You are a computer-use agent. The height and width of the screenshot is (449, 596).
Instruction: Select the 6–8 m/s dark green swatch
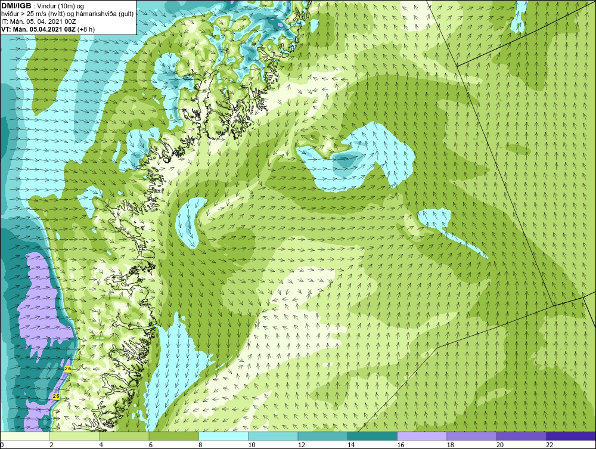pos(173,436)
